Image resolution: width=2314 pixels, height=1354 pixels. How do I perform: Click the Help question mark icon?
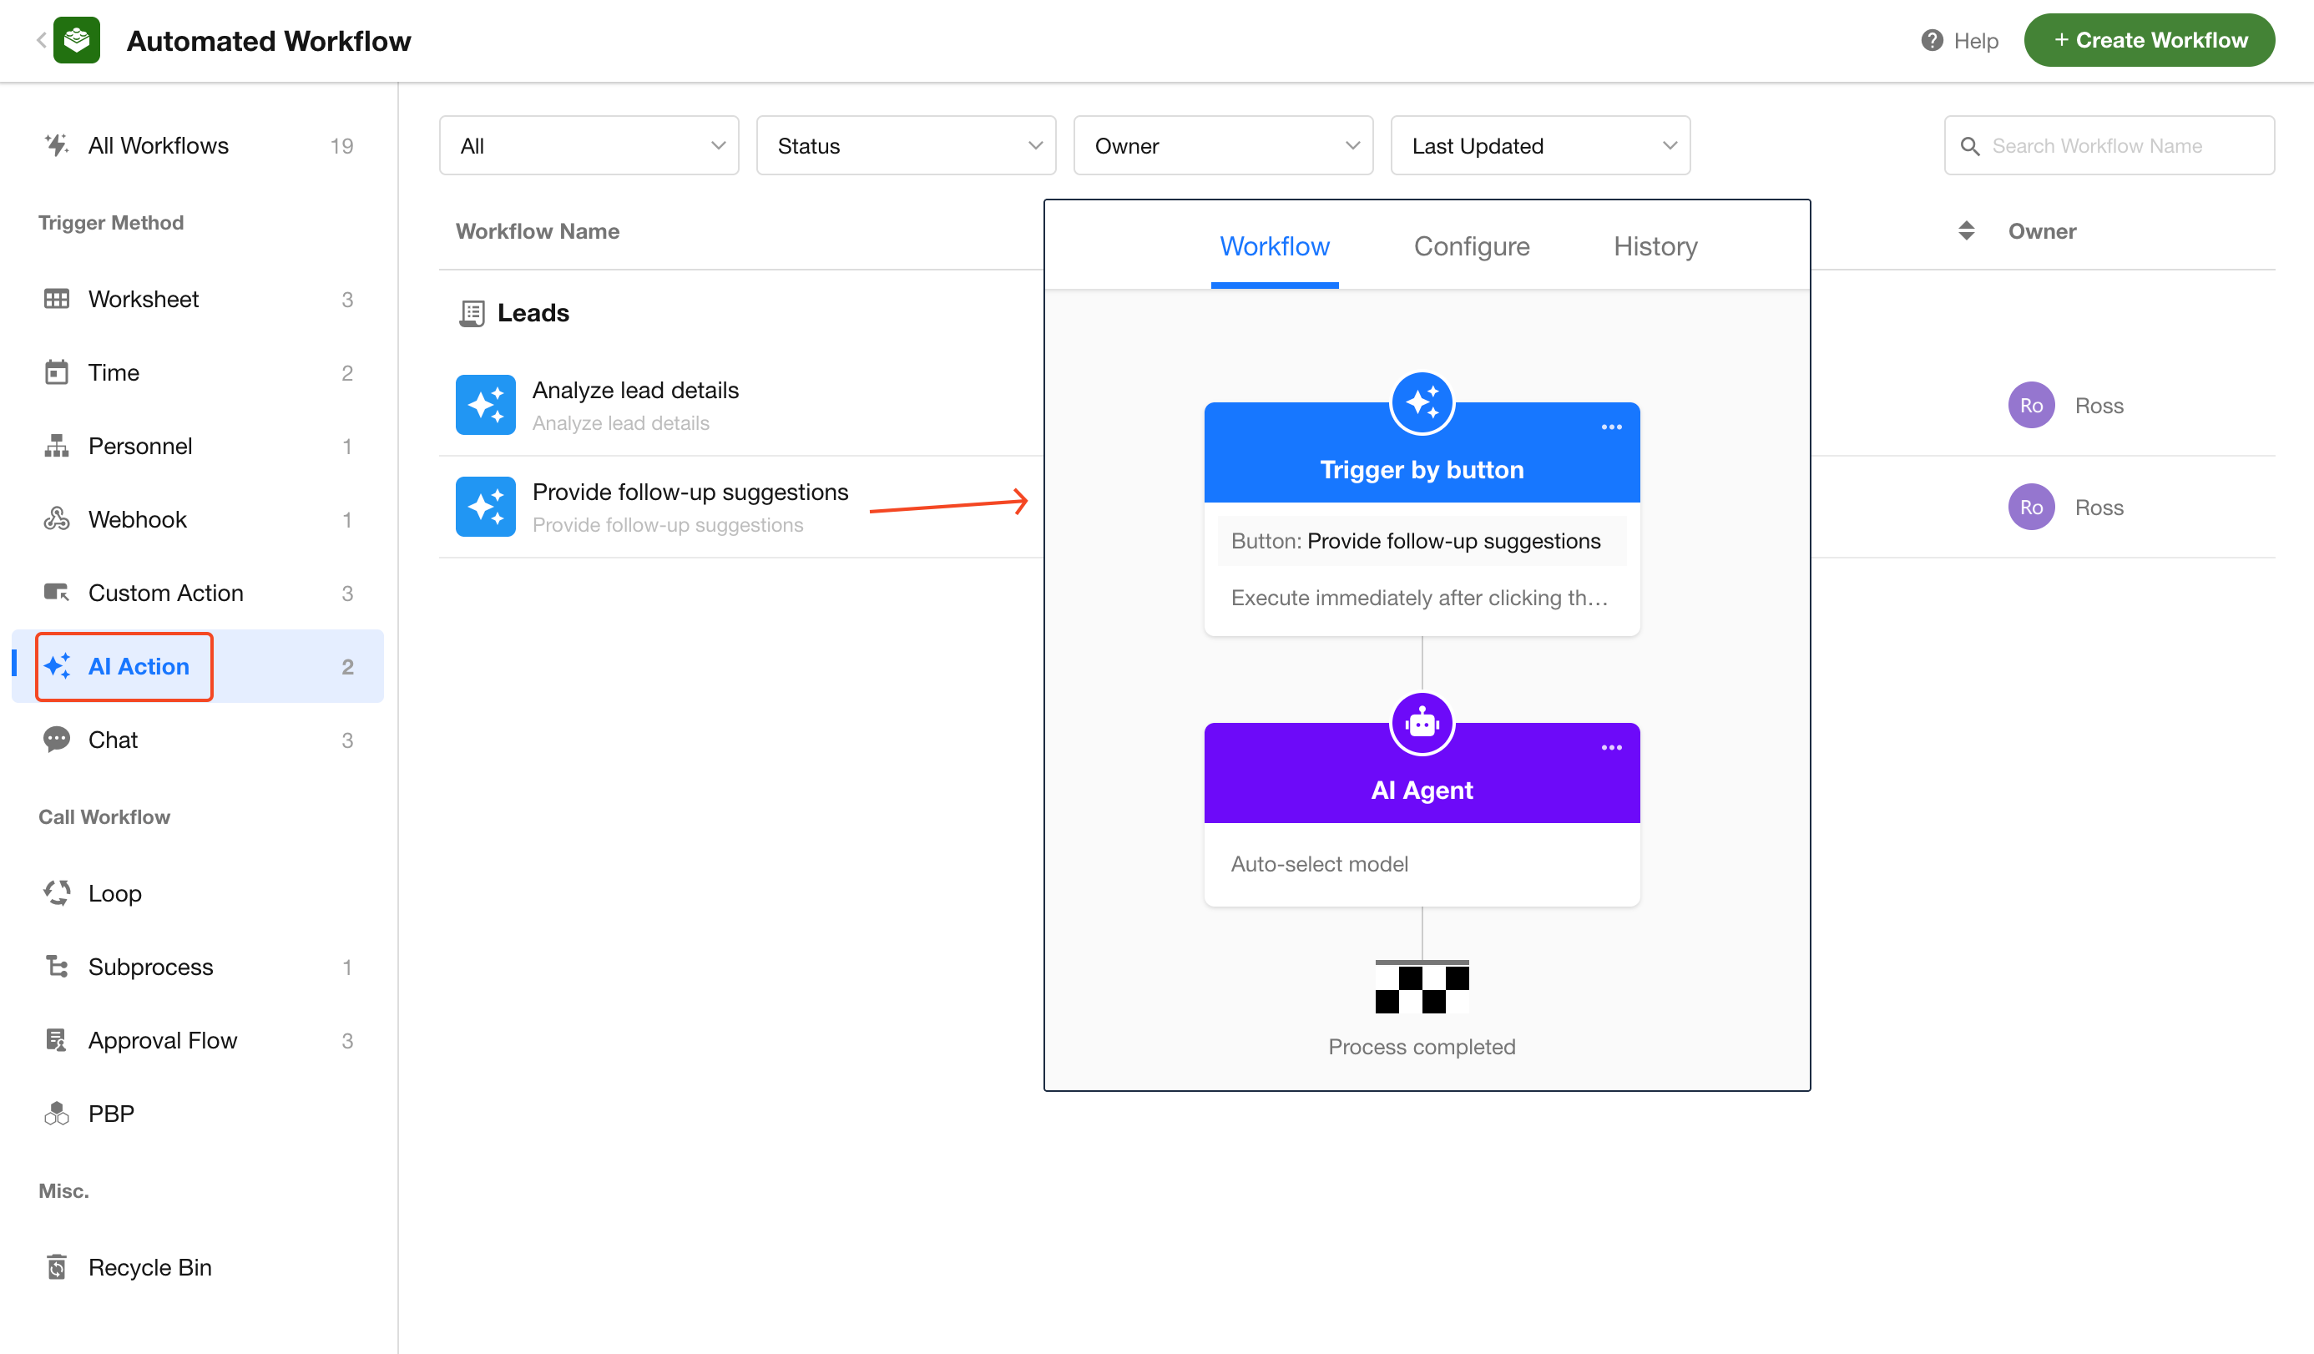pyautogui.click(x=1931, y=40)
